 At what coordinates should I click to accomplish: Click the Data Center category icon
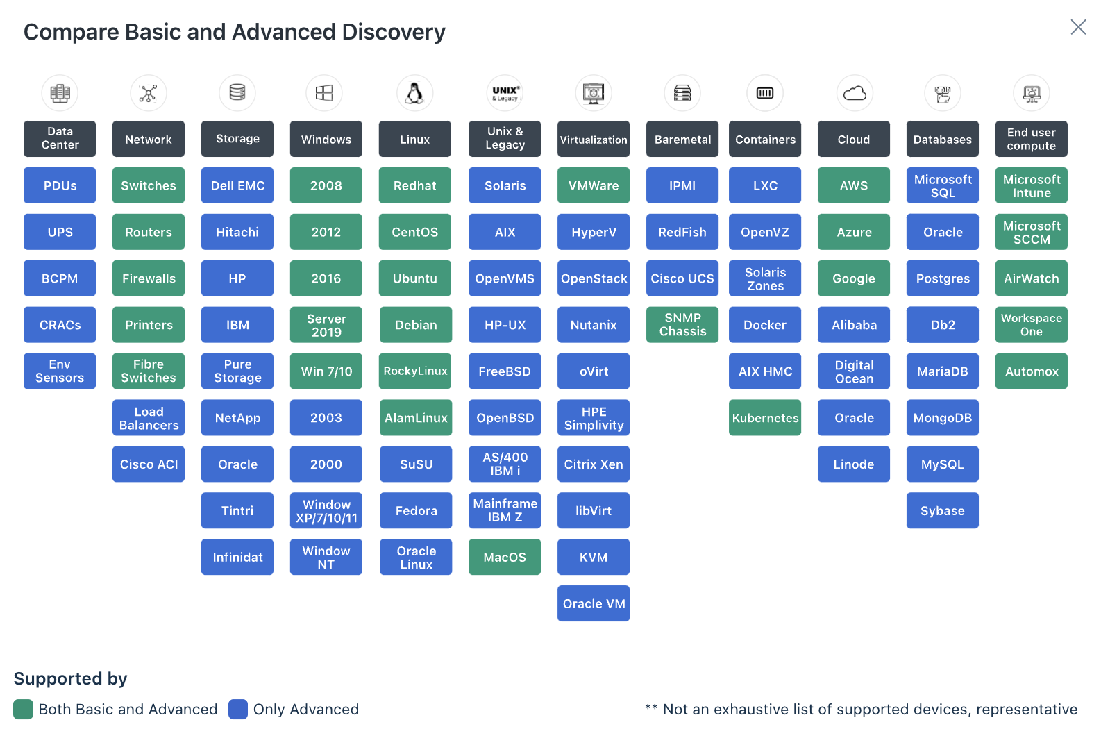point(60,93)
